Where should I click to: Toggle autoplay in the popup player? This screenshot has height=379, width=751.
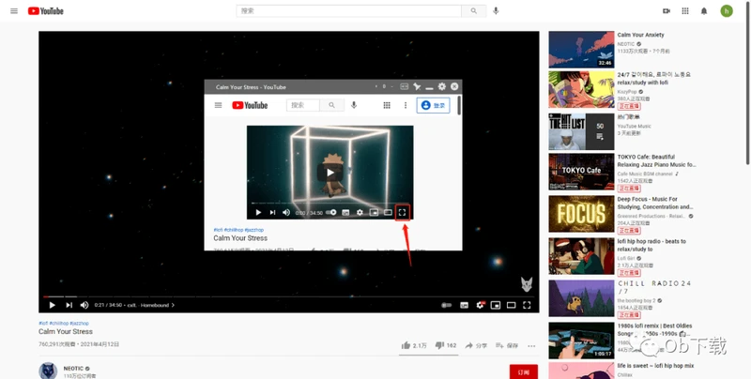point(331,212)
